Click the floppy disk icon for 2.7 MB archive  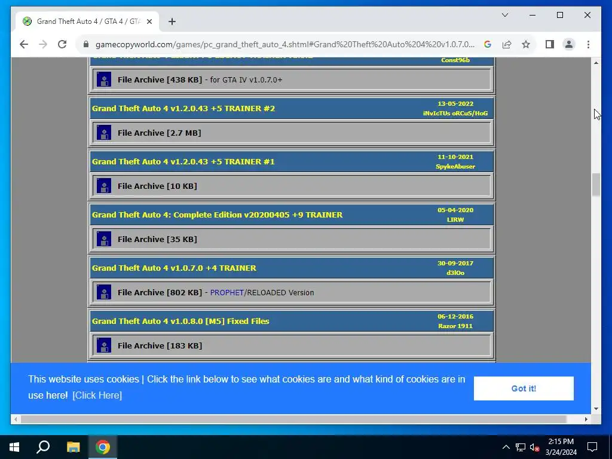[x=104, y=133]
